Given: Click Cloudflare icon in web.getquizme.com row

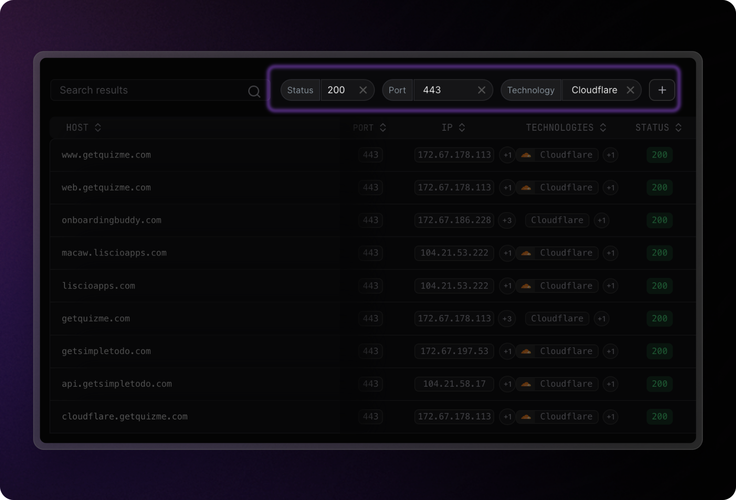Looking at the screenshot, I should point(526,188).
